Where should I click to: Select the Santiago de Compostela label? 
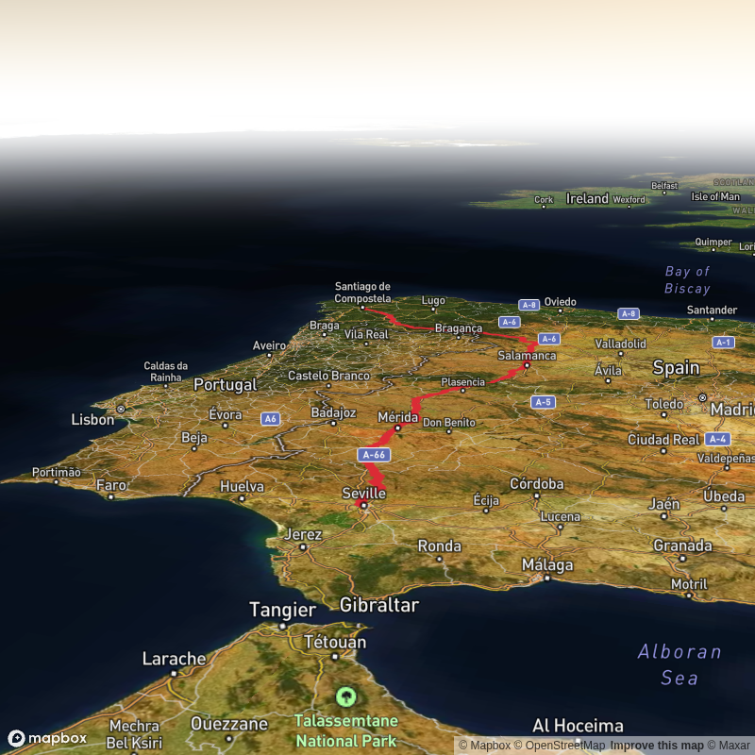[362, 293]
